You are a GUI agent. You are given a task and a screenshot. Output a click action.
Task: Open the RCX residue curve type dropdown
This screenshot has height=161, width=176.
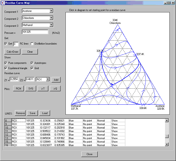48,79
